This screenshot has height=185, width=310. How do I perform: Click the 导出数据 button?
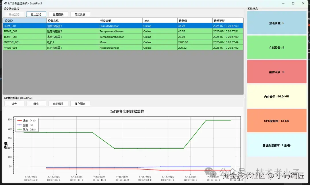pyautogui.click(x=80, y=14)
